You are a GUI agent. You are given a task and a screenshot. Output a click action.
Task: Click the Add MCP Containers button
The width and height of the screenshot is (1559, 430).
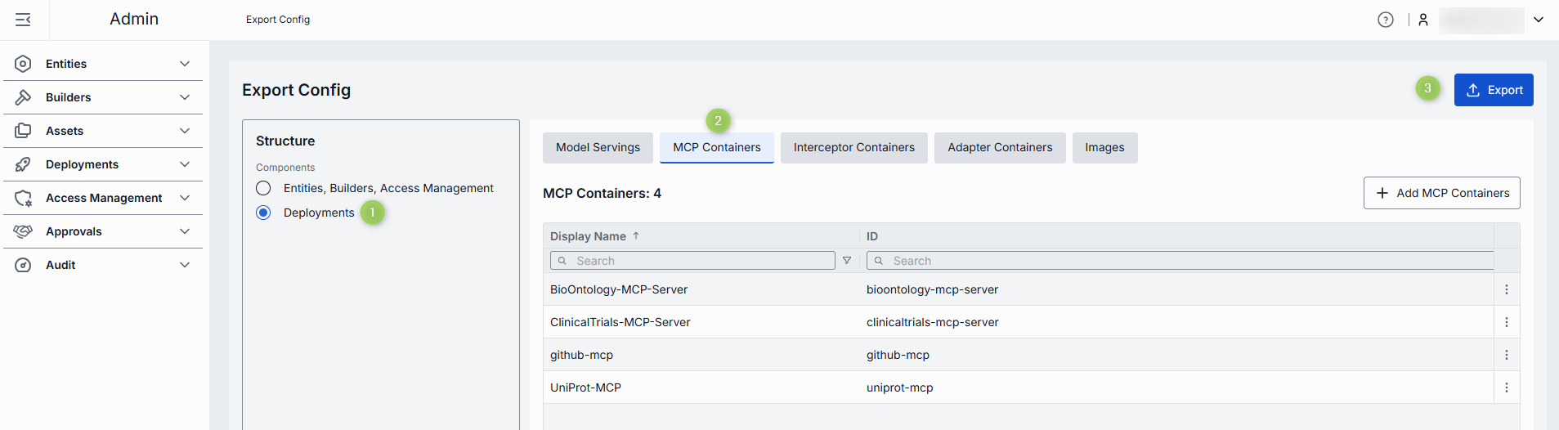pos(1441,193)
